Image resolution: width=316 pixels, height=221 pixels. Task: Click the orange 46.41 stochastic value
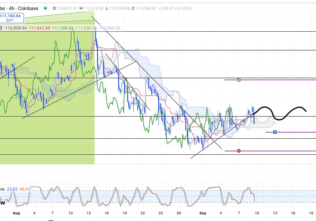tap(25, 189)
